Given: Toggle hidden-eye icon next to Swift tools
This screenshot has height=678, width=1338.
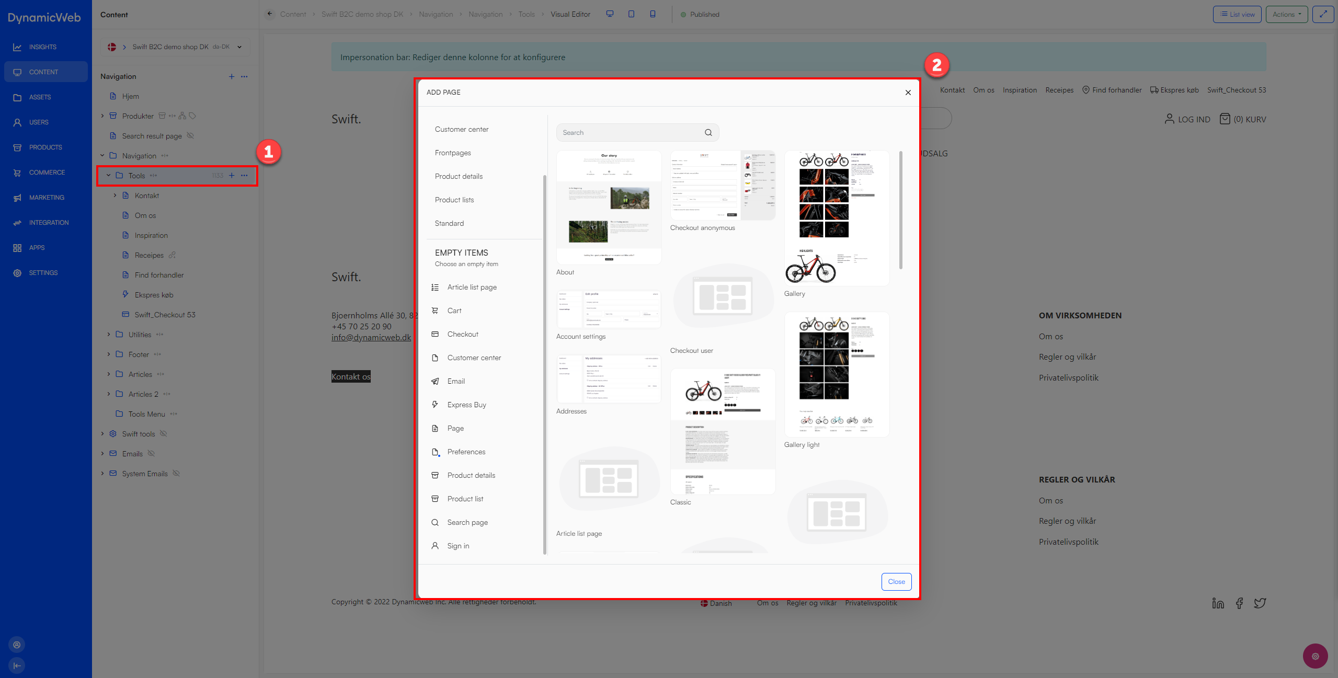Looking at the screenshot, I should (163, 434).
